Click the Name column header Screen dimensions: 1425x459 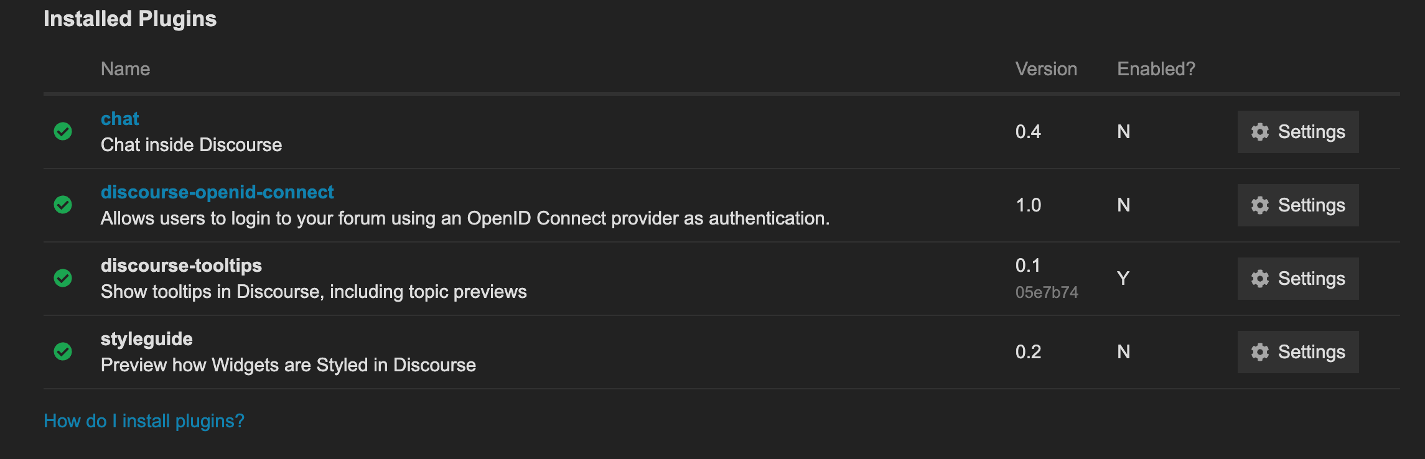coord(126,69)
